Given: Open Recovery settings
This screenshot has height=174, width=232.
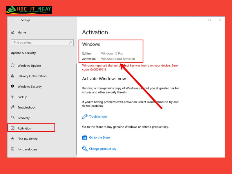Looking at the screenshot, I should (x=23, y=118).
